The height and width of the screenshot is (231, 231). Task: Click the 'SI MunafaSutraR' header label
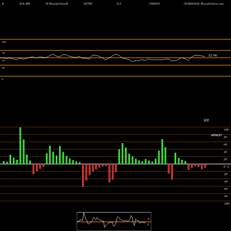(x=57, y=4)
